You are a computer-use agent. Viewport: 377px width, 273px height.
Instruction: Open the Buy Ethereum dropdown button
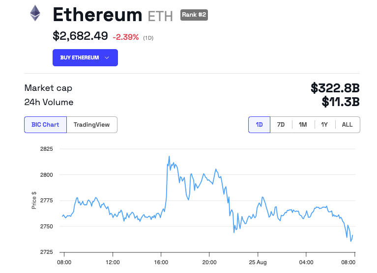tap(85, 57)
